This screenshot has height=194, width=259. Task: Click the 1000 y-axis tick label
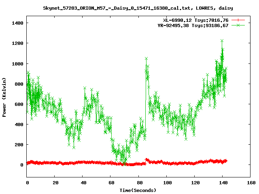(x=17, y=64)
